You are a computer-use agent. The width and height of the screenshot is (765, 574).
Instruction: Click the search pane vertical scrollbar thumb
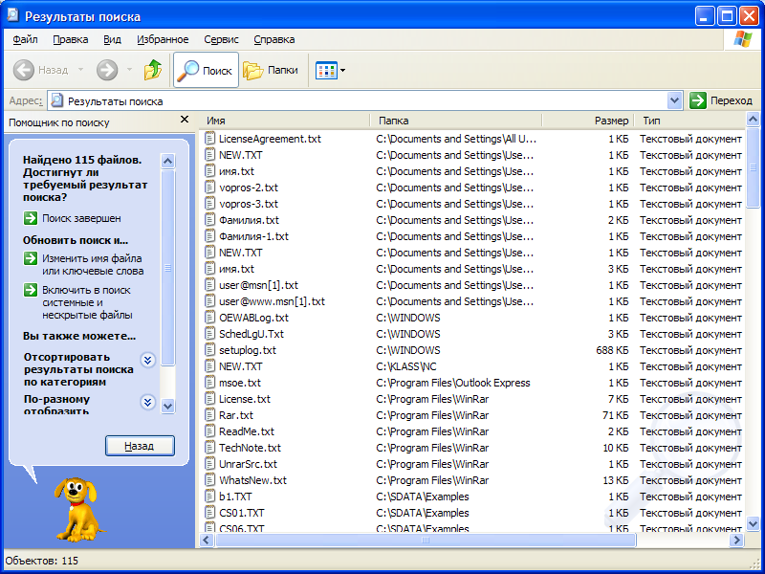pyautogui.click(x=168, y=268)
